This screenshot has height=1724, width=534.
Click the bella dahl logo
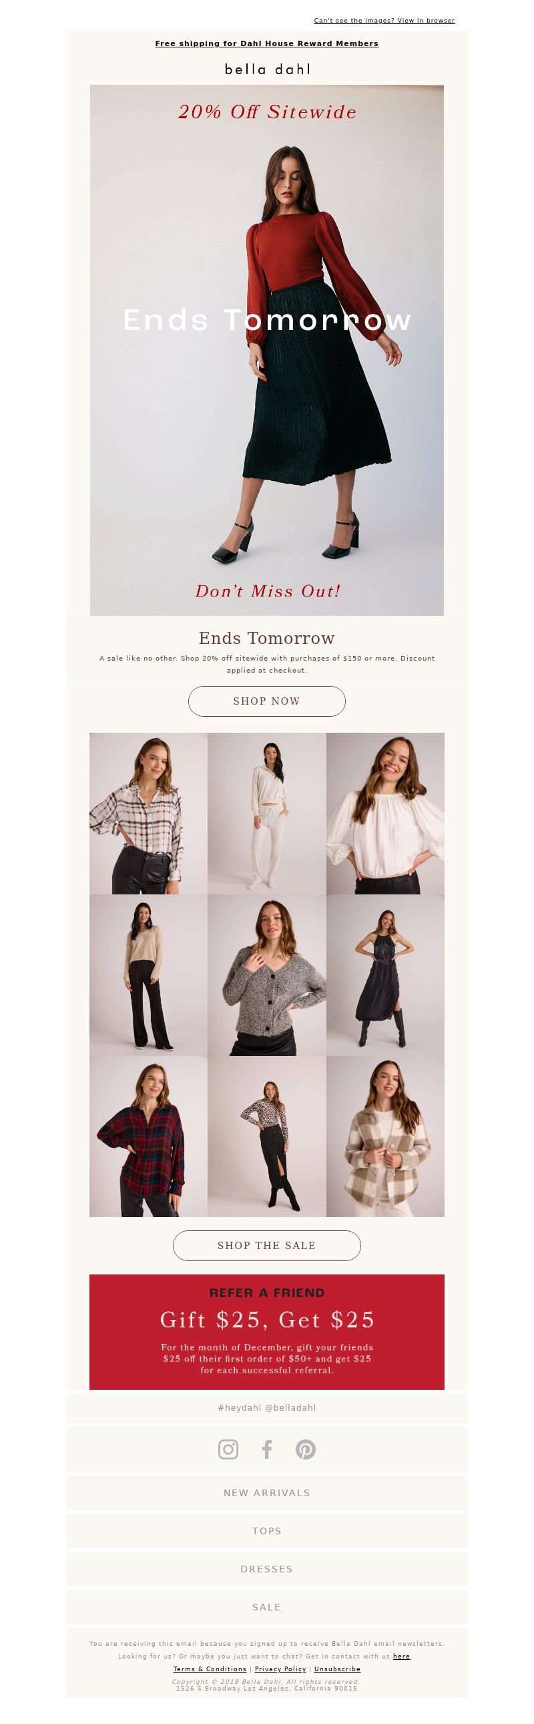267,69
